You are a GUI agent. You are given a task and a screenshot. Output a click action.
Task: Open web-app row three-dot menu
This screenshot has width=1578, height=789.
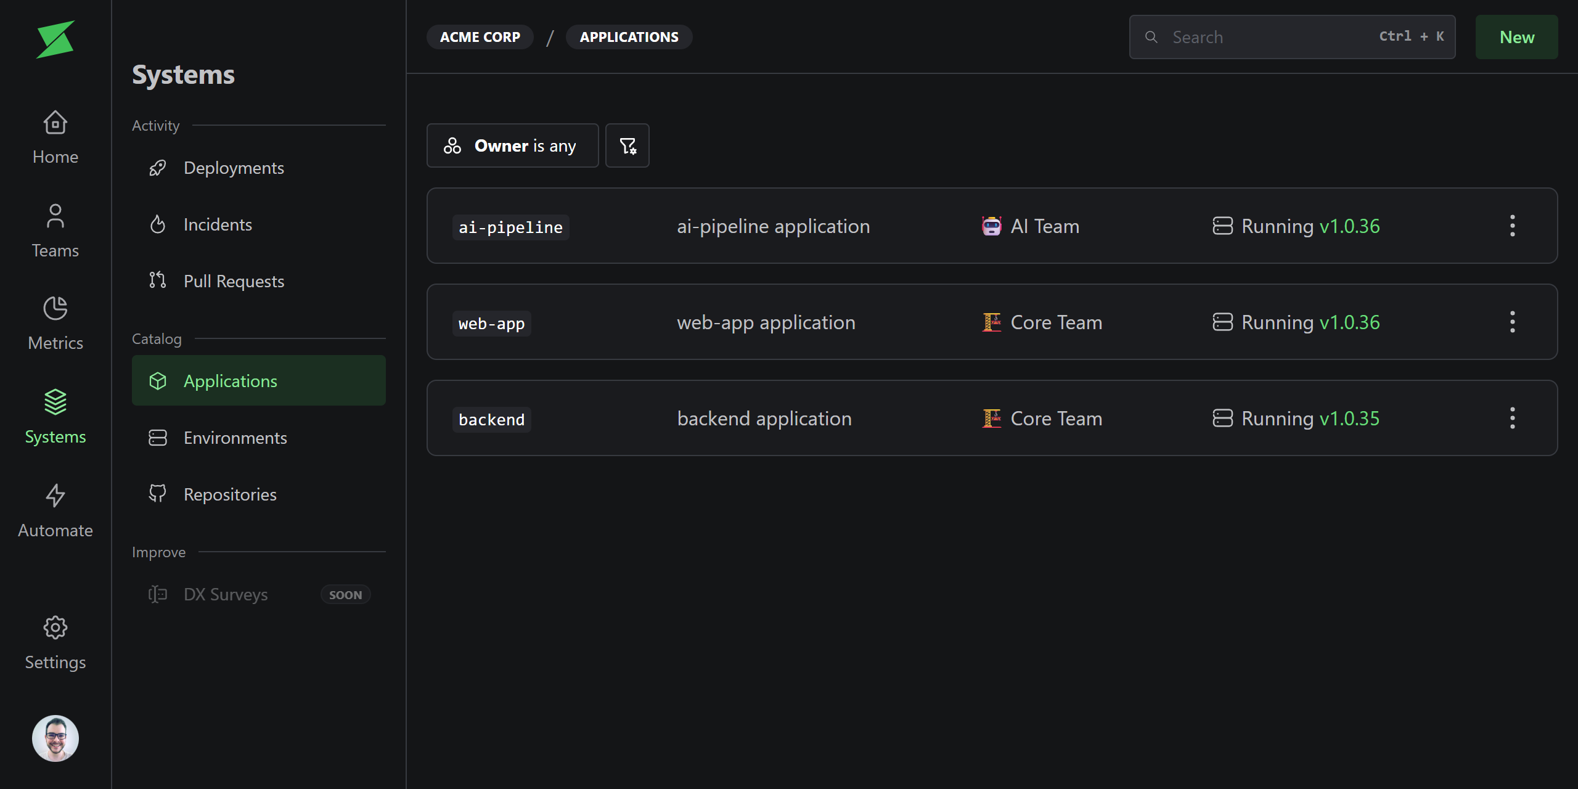click(x=1512, y=322)
